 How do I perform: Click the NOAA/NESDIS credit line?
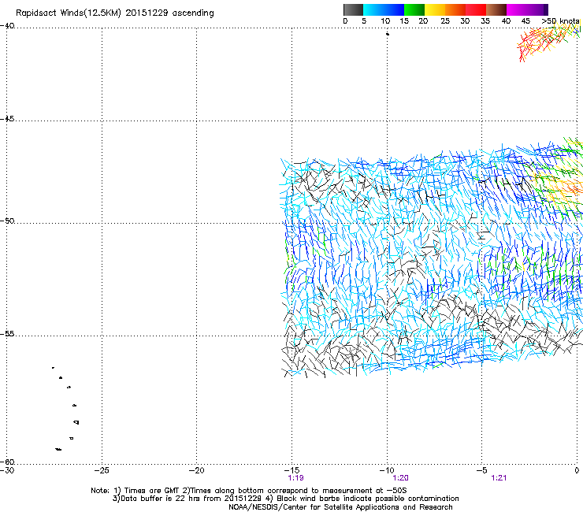pyautogui.click(x=340, y=506)
